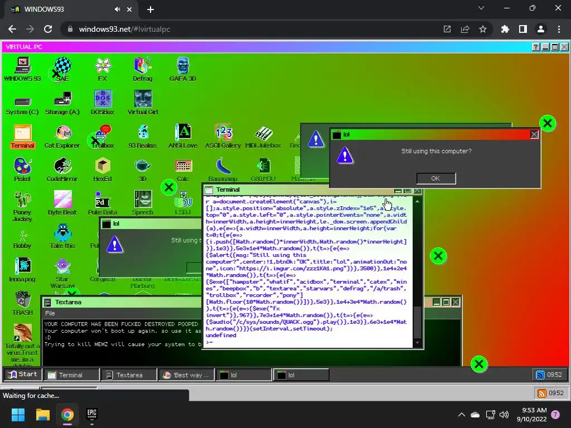Go back in browser history

coord(12,29)
